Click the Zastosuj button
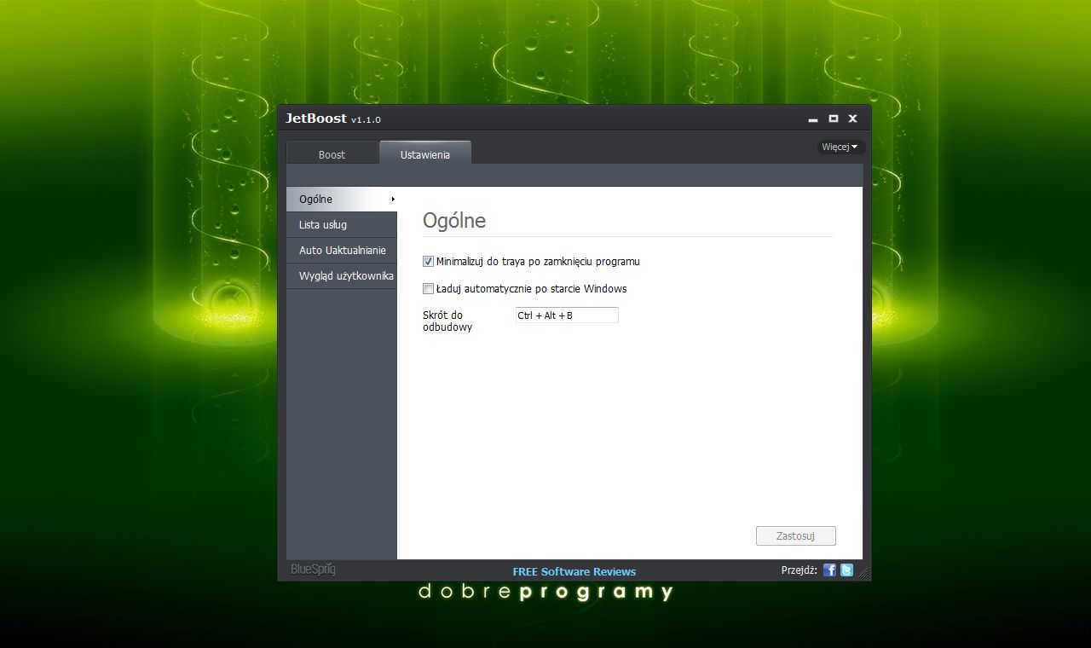Screen dimensions: 1091x648 (796, 536)
